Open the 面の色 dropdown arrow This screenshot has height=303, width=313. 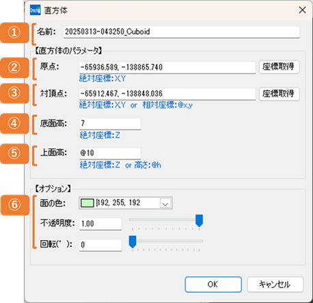pyautogui.click(x=165, y=203)
